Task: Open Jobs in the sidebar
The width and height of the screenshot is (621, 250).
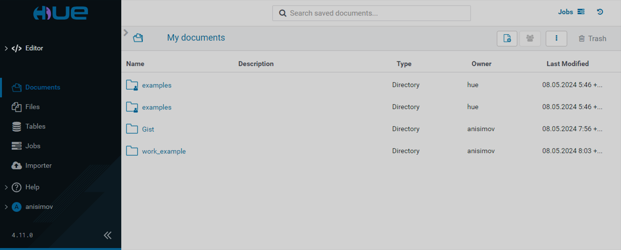Action: coord(33,146)
